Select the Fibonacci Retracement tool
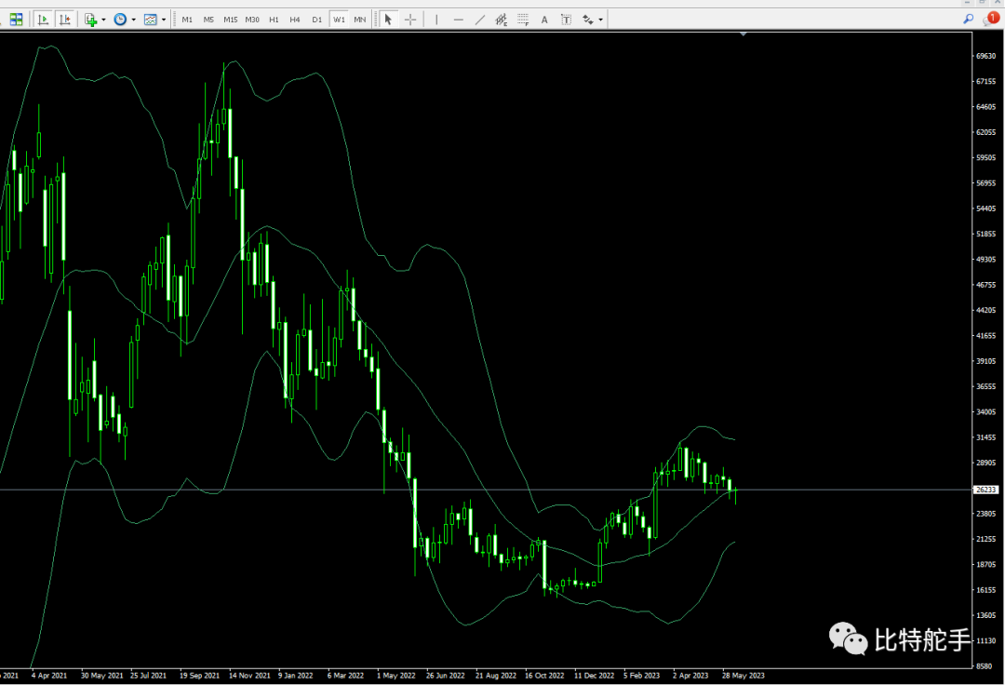 pyautogui.click(x=523, y=20)
